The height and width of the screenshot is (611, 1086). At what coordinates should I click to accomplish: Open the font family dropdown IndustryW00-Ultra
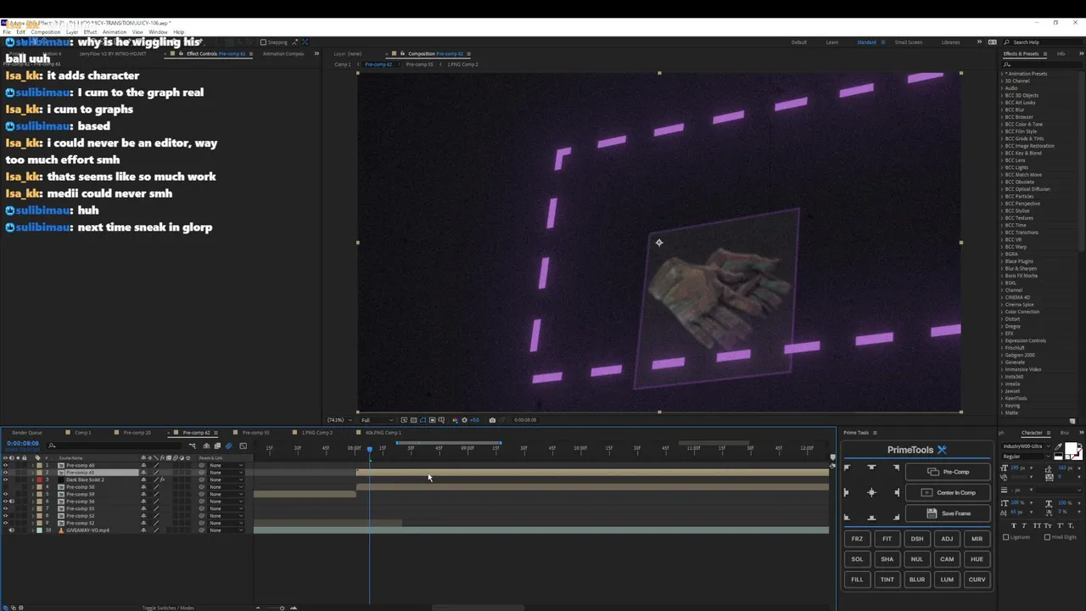coord(1026,446)
